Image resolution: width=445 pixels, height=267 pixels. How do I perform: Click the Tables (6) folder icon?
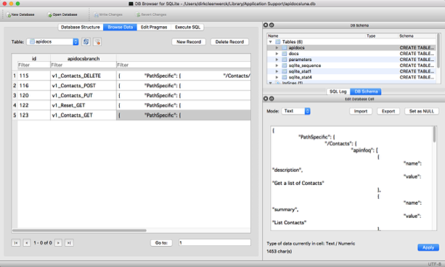coord(278,41)
